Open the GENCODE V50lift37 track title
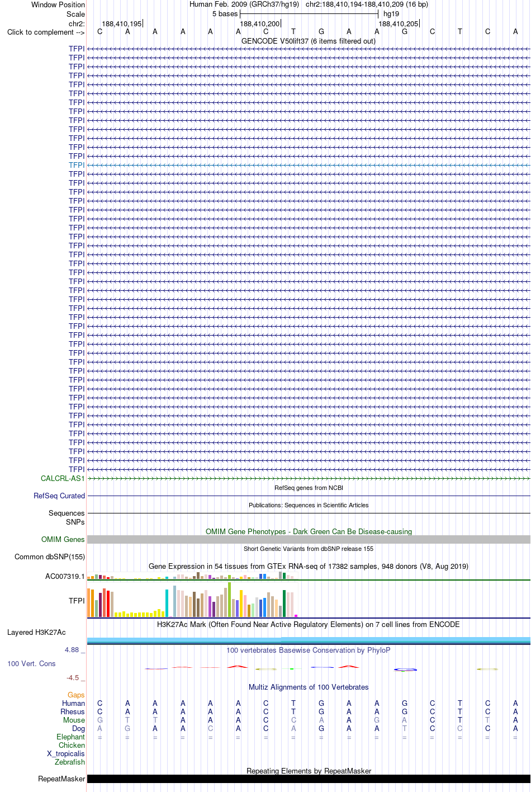This screenshot has width=531, height=792. (x=309, y=41)
